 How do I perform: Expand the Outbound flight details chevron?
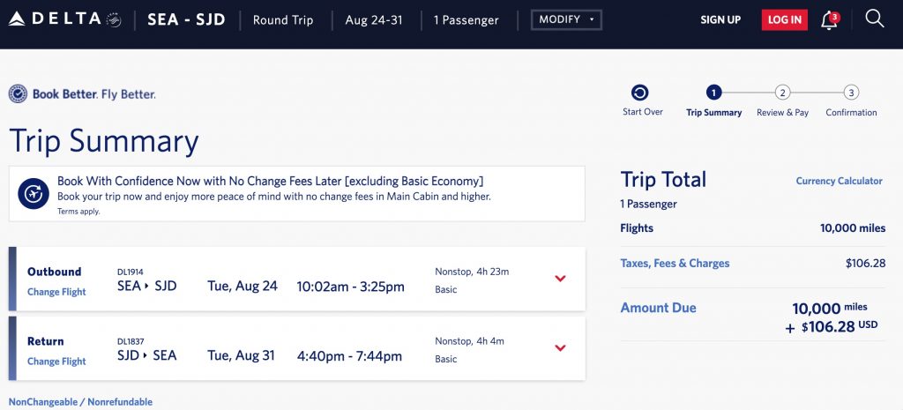pyautogui.click(x=560, y=279)
